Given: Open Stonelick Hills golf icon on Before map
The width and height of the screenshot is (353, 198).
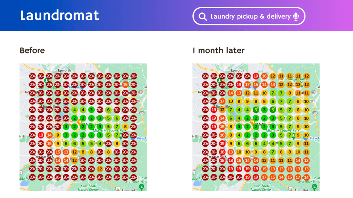Looking at the screenshot, I should pos(141,187).
